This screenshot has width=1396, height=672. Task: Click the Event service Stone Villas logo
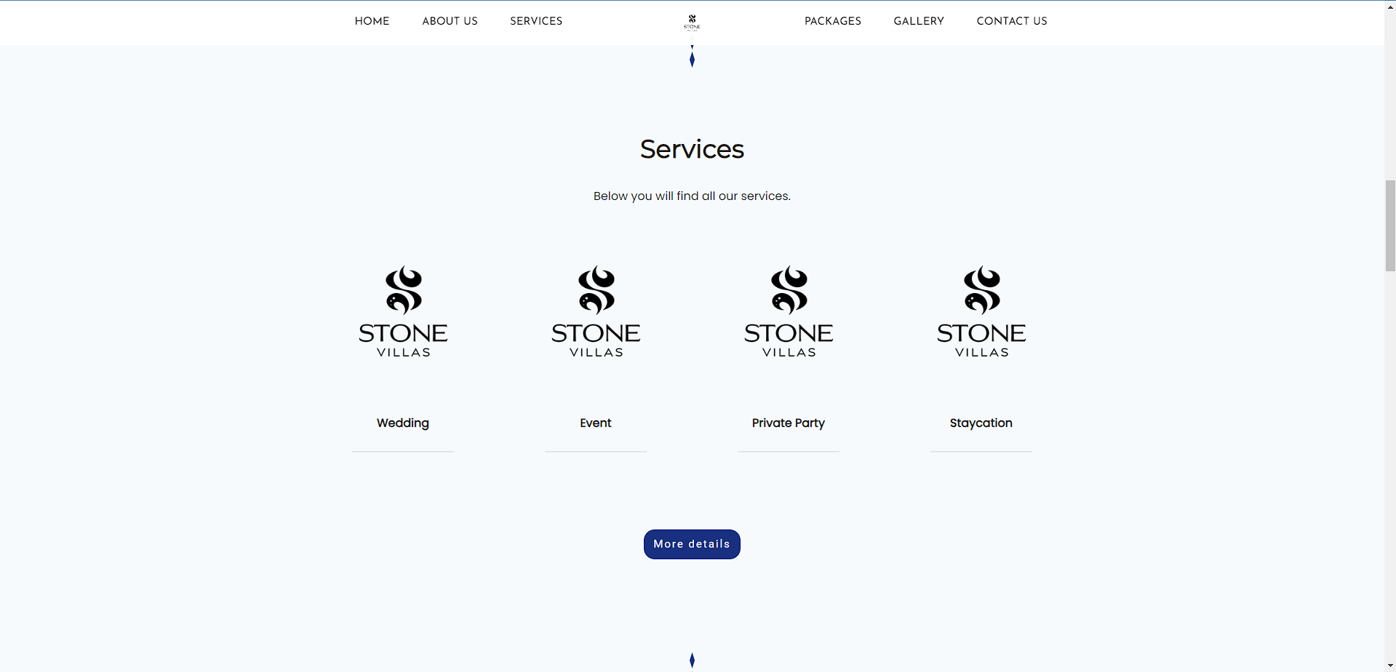(596, 311)
